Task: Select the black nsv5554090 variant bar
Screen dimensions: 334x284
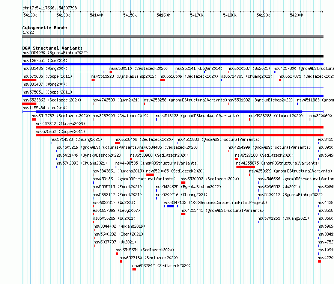Action: pos(173,56)
